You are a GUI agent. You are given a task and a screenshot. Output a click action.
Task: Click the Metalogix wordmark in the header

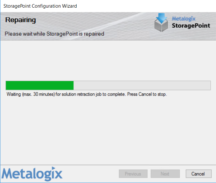(x=184, y=19)
